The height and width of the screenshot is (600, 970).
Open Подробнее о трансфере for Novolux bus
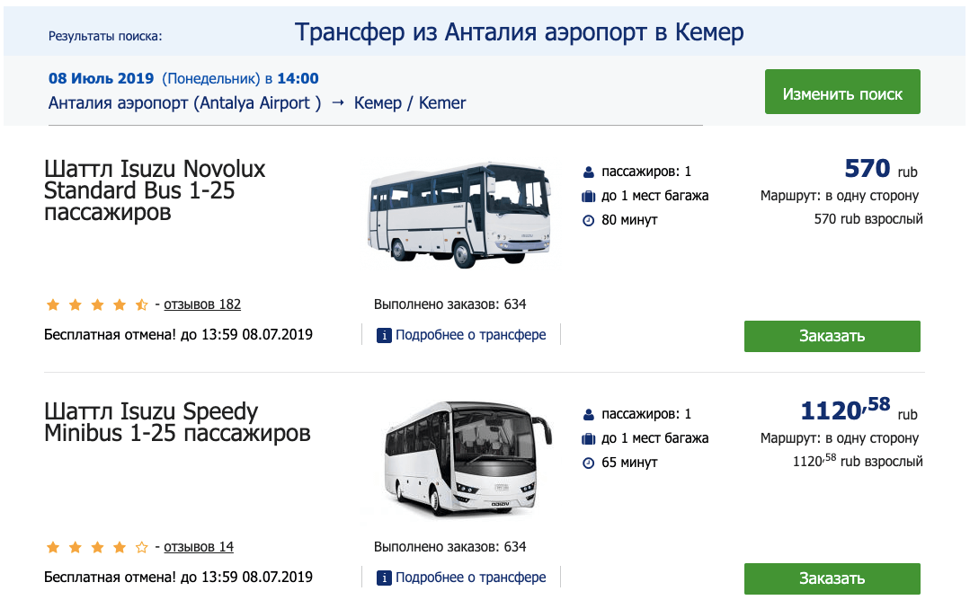(470, 335)
